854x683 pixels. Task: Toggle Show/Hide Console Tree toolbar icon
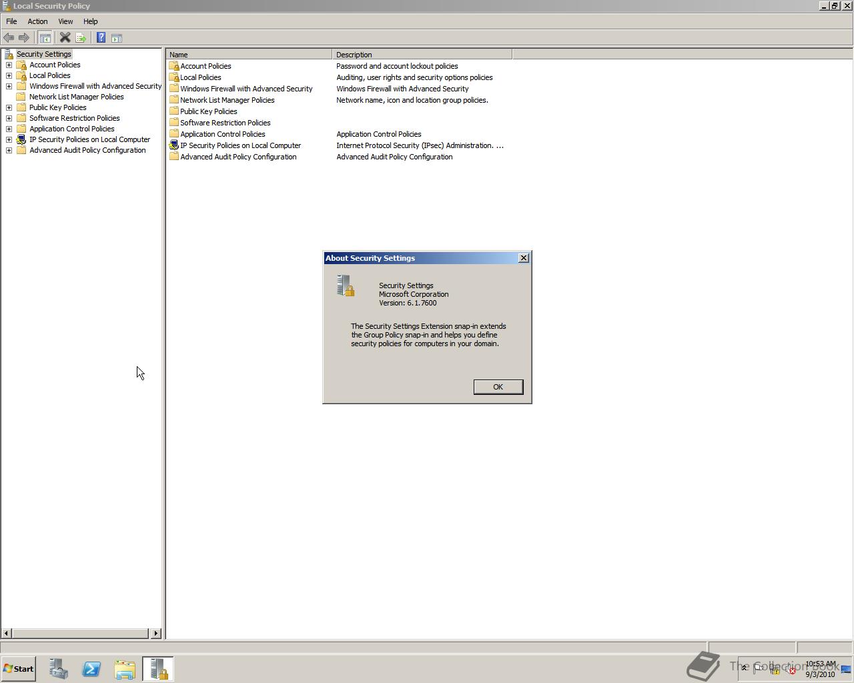pyautogui.click(x=45, y=38)
